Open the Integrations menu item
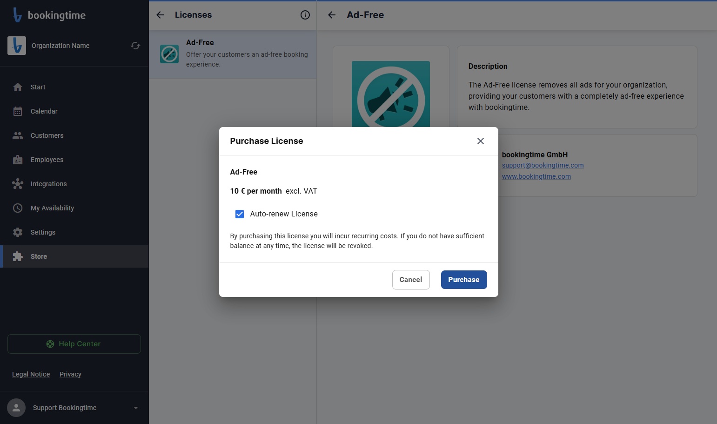 coord(74,184)
